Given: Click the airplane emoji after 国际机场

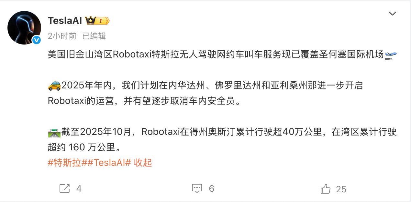Looking at the screenshot, I should pyautogui.click(x=391, y=56).
